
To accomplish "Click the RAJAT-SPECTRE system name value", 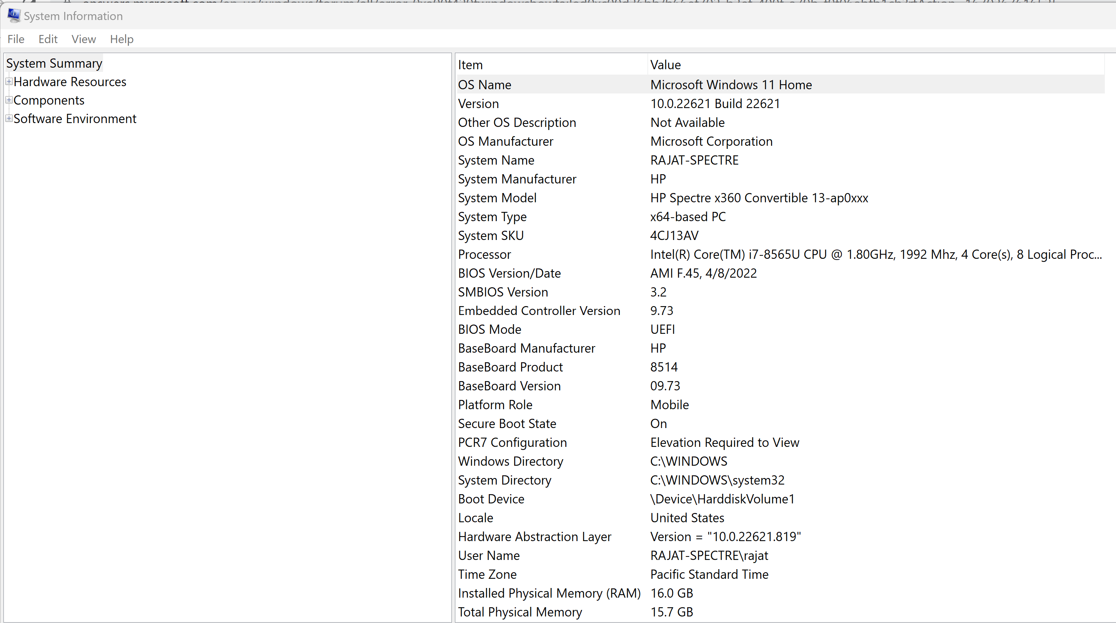I will coord(694,160).
